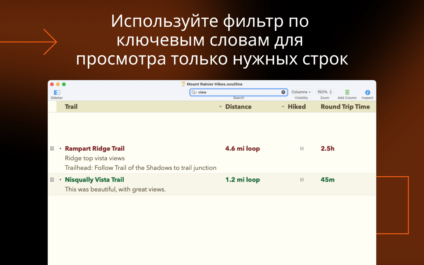Screen dimensions: 424x265
Task: Select the Rampart Ridge Trail row title
Action: tap(95, 149)
